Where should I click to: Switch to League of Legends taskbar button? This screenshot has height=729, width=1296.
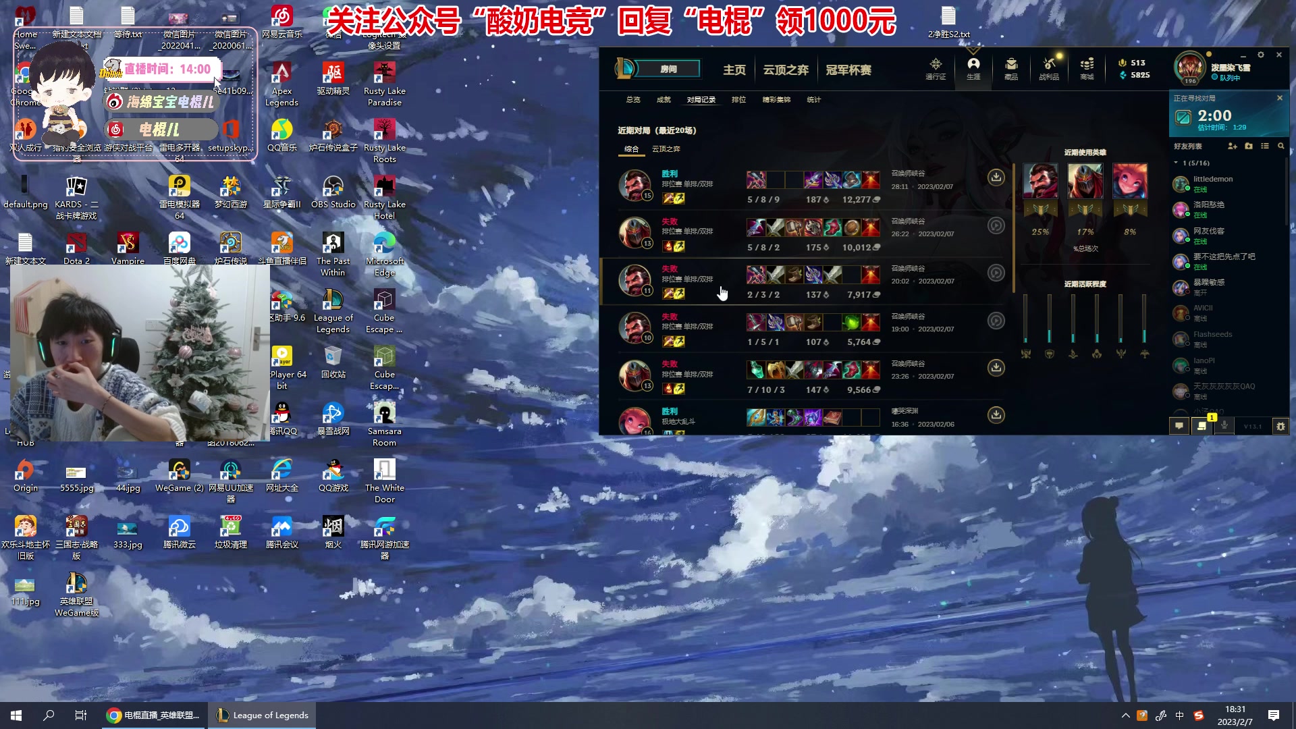pos(263,715)
